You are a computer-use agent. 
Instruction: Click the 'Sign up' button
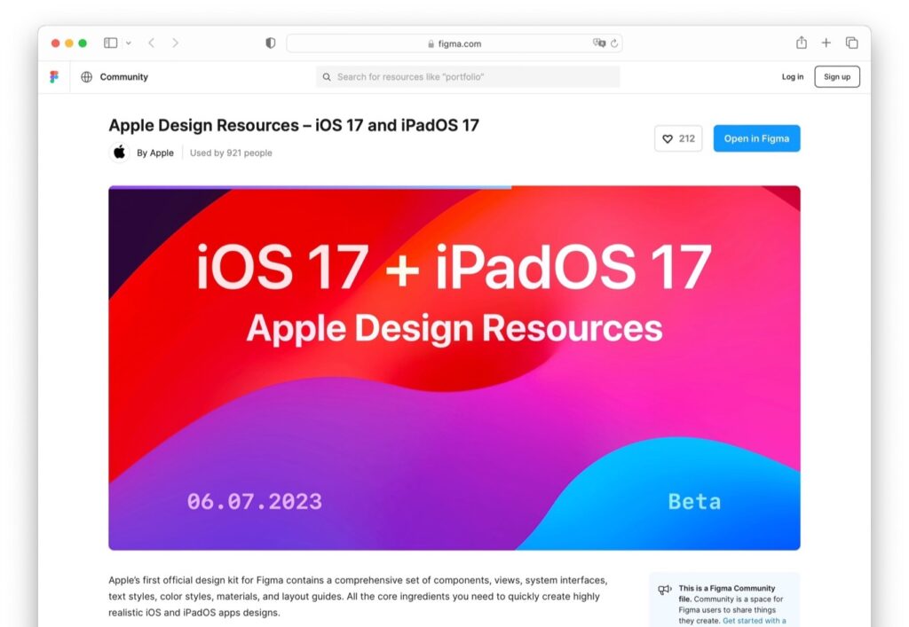click(x=836, y=76)
